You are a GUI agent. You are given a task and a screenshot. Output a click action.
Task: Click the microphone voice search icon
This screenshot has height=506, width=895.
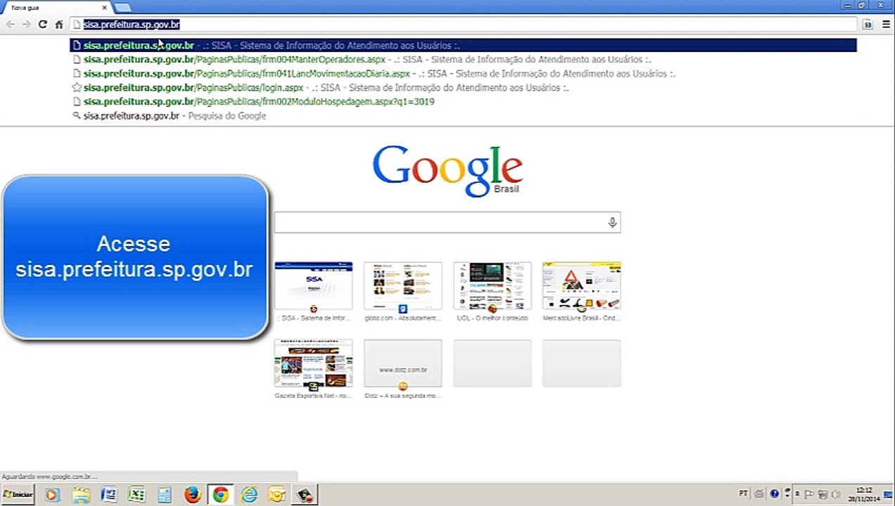pyautogui.click(x=612, y=223)
